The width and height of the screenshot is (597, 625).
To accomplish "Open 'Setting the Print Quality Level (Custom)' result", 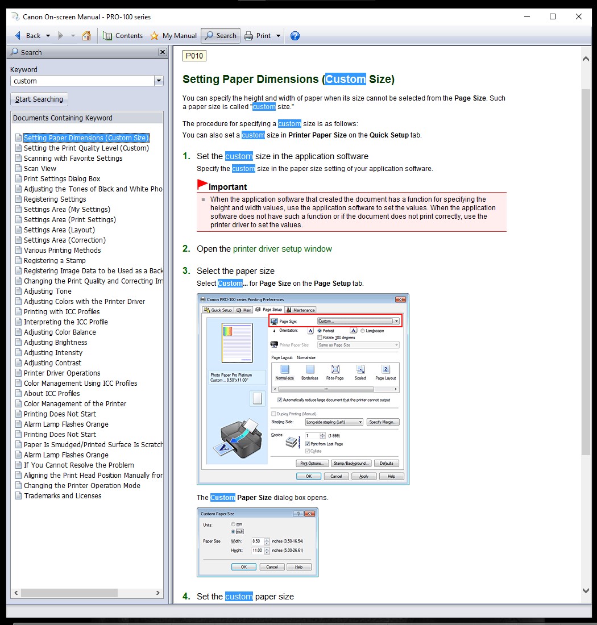I will [x=86, y=148].
